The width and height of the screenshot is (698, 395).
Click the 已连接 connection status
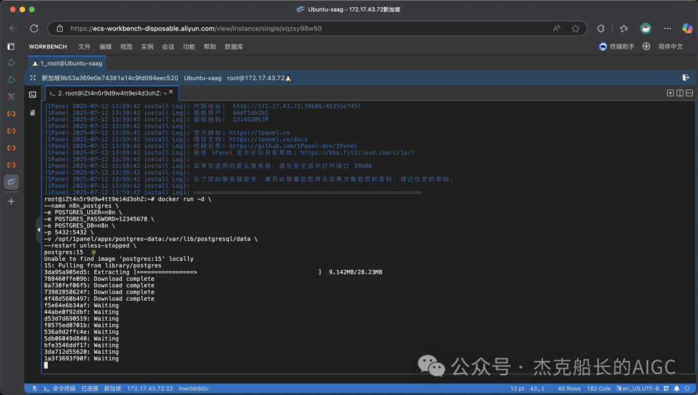pyautogui.click(x=90, y=389)
